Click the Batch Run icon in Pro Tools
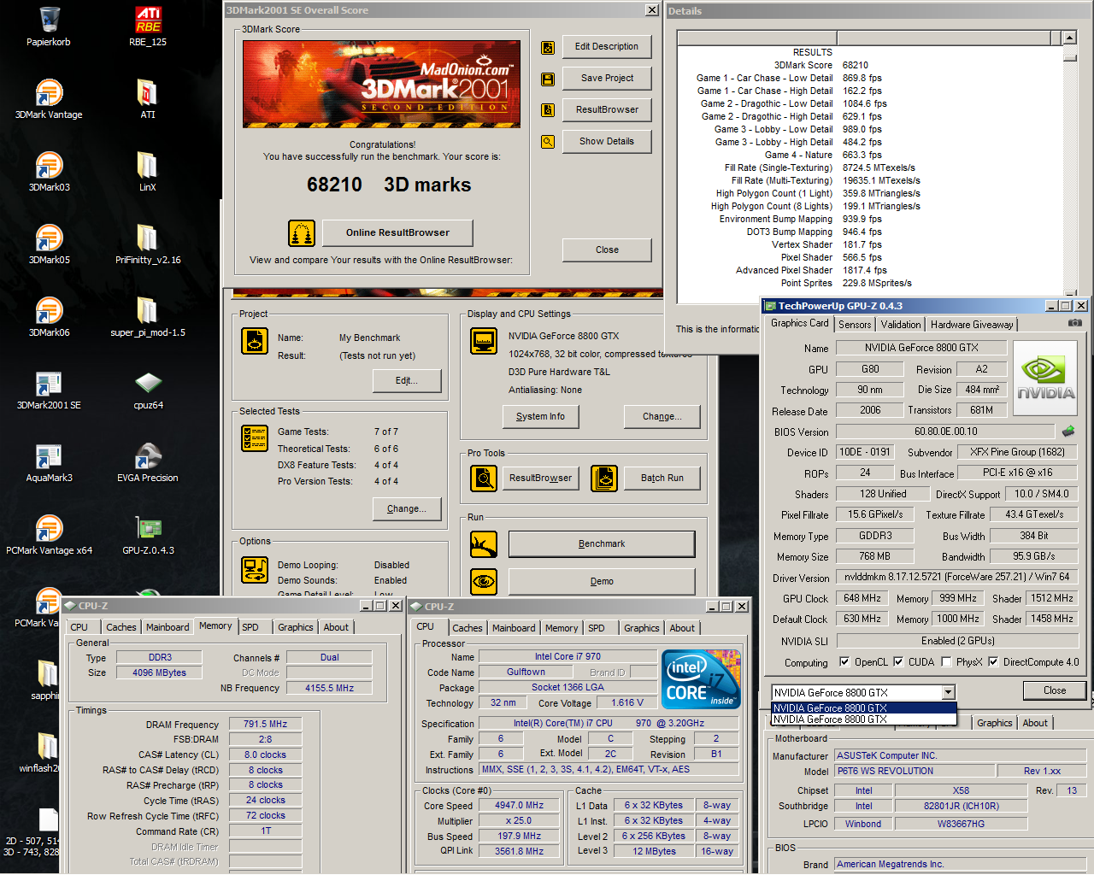The height and width of the screenshot is (875, 1094). coord(604,479)
